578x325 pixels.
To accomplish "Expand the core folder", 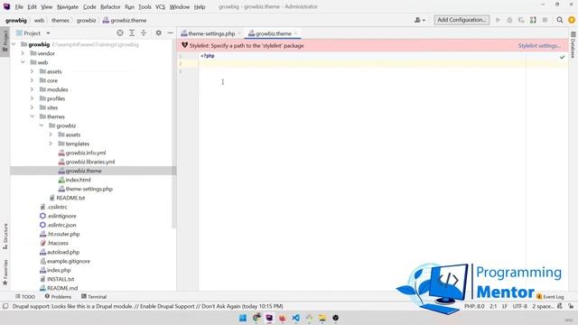I will [x=33, y=80].
